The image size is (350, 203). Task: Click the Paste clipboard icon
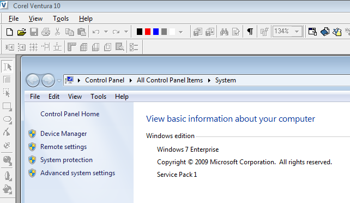[81, 32]
